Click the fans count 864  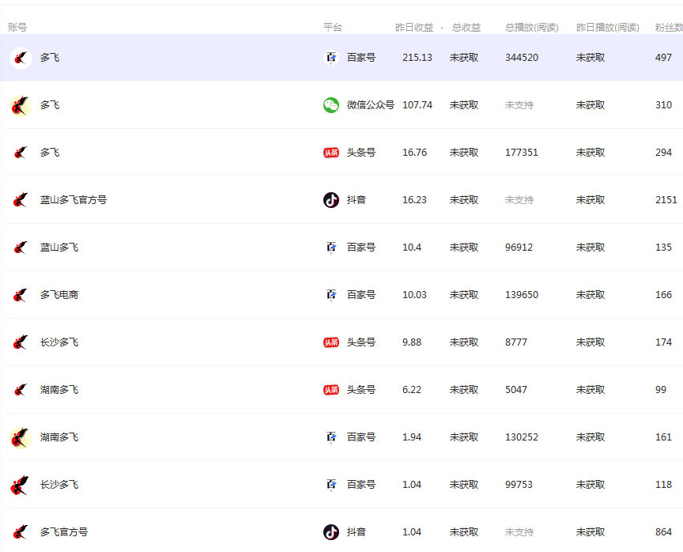tap(663, 532)
